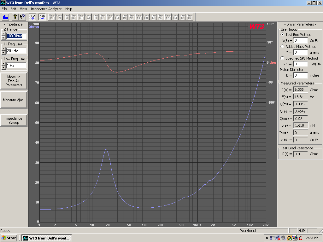The width and height of the screenshot is (323, 242).
Task: Select the Mem 17 memory slot
Action: point(168,17)
